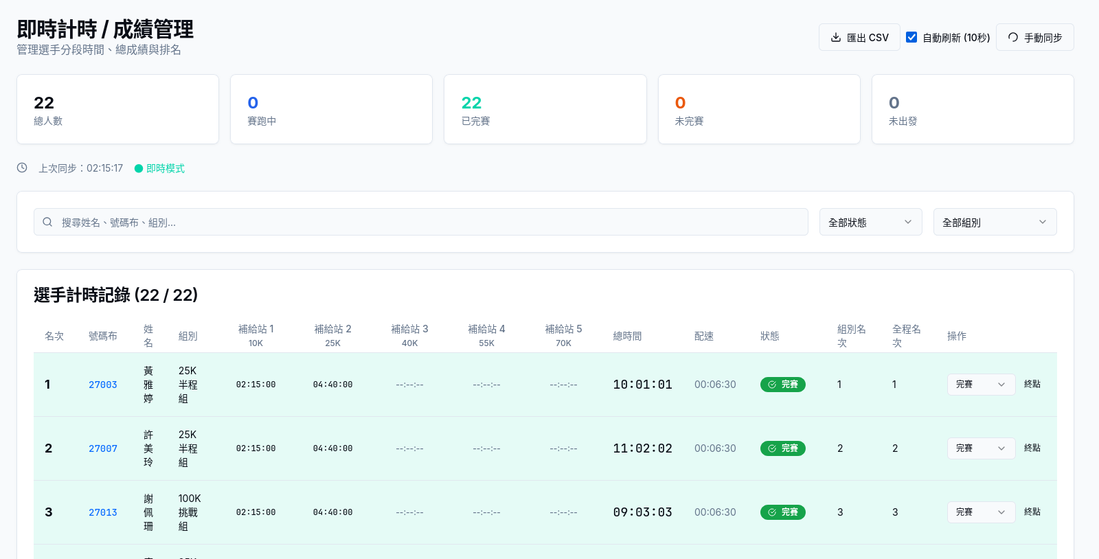
Task: Click the 總時間 column header
Action: tap(628, 336)
